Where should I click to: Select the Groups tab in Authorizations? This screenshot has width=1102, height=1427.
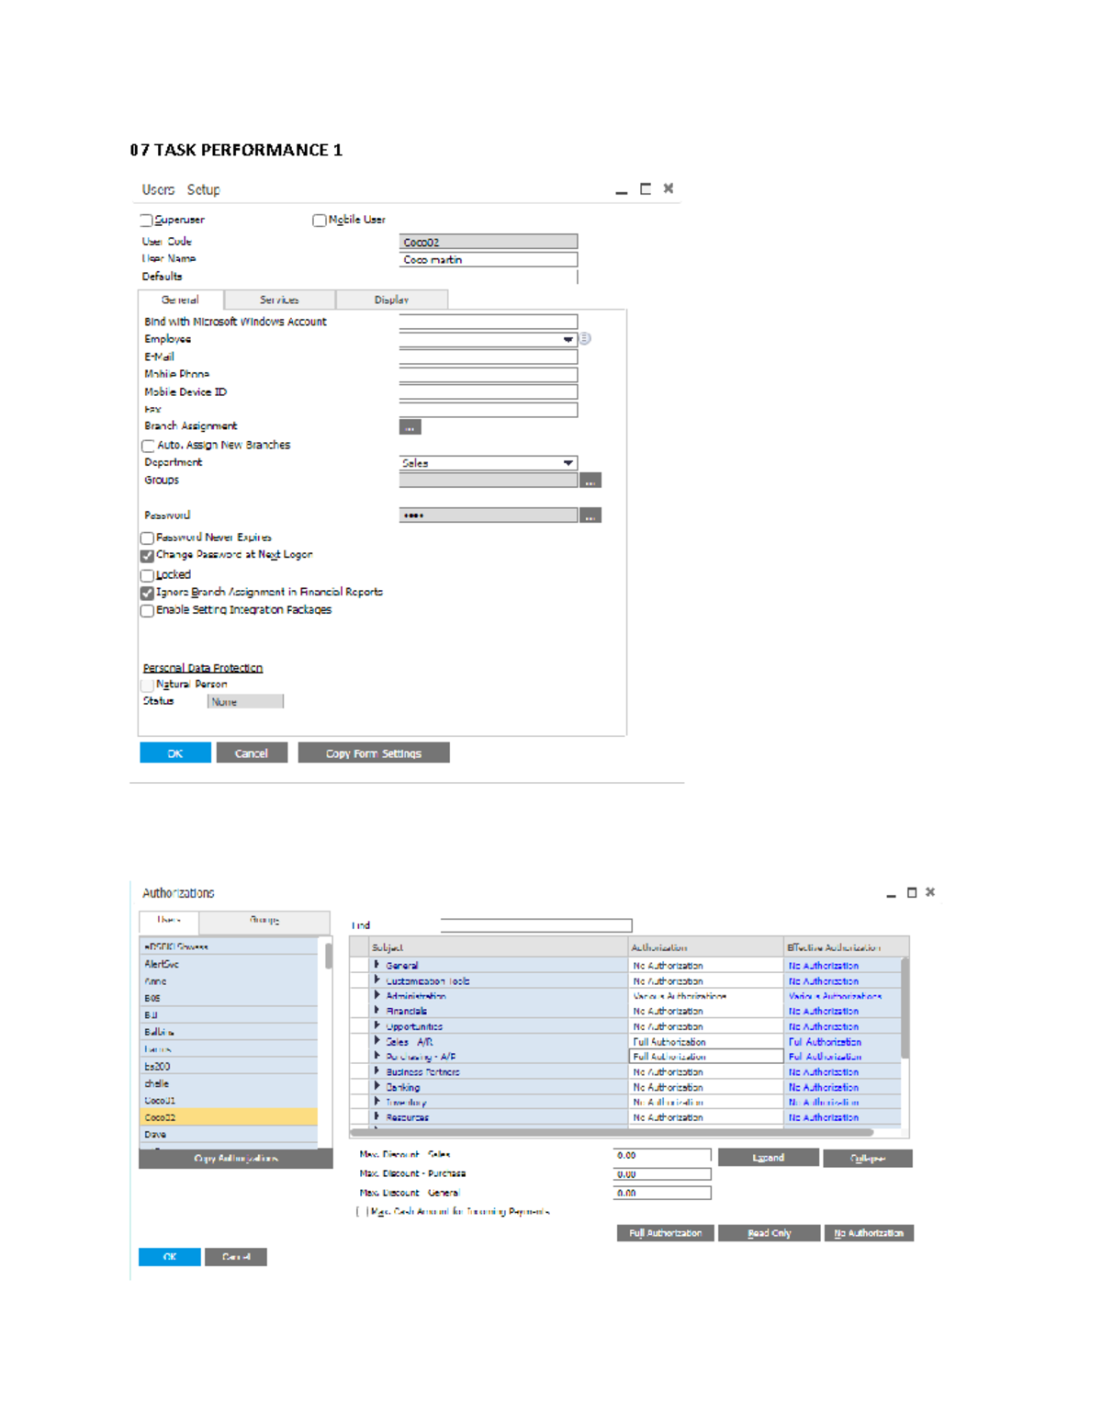(264, 920)
